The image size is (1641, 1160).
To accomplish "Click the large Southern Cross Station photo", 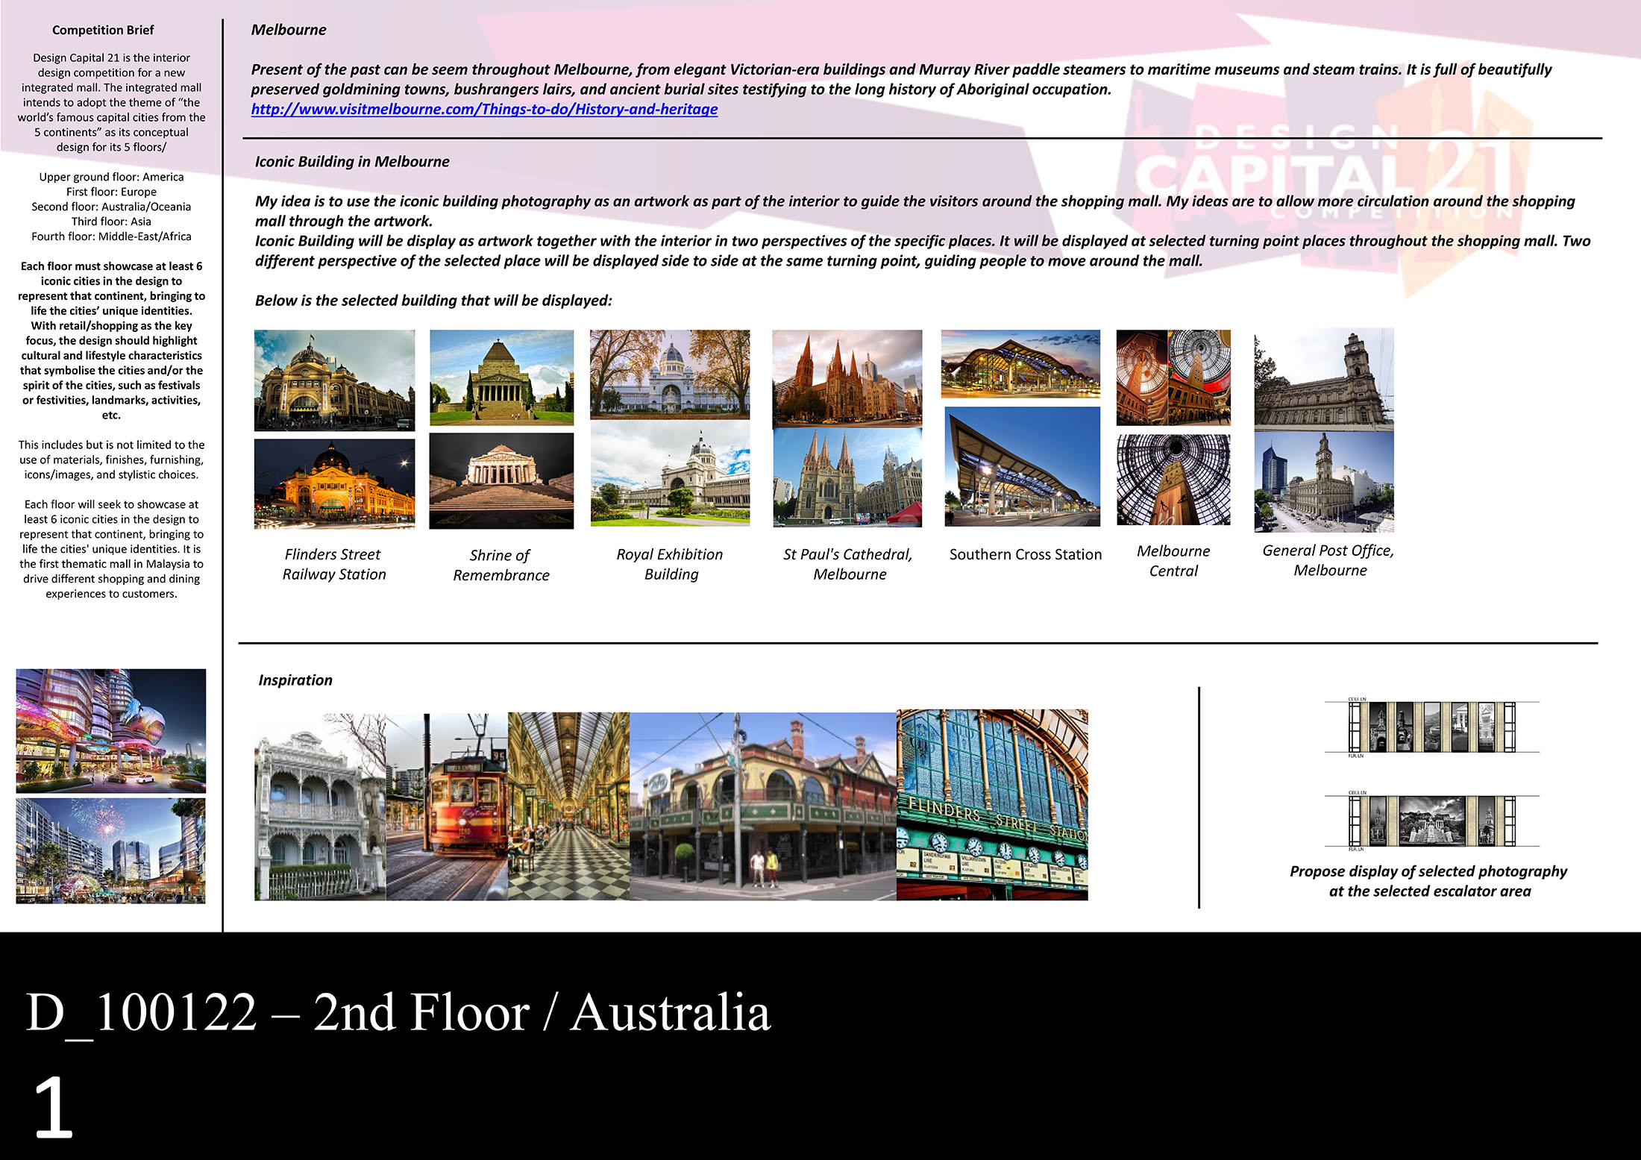I will [1022, 466].
